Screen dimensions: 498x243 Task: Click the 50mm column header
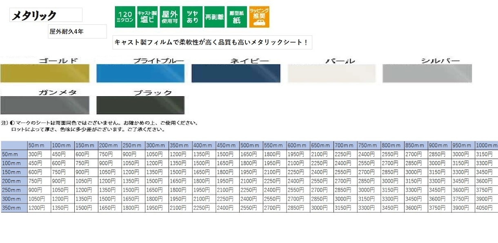click(39, 145)
